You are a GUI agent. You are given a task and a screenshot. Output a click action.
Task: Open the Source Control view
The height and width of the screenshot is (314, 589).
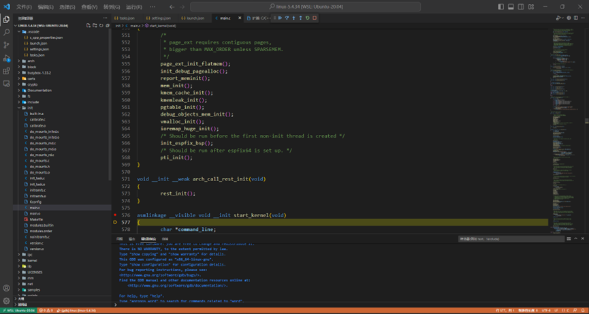pos(7,45)
